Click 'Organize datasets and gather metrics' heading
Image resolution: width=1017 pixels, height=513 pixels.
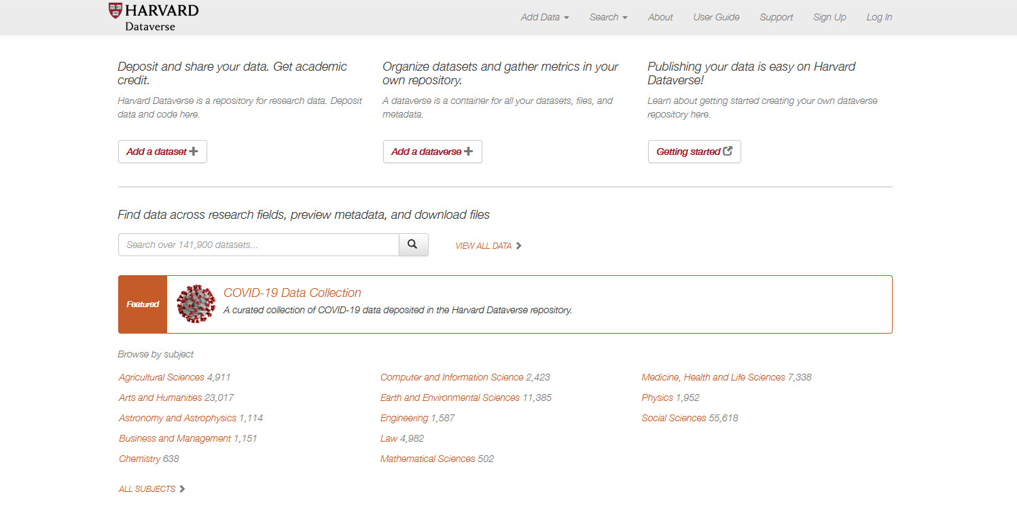(501, 73)
